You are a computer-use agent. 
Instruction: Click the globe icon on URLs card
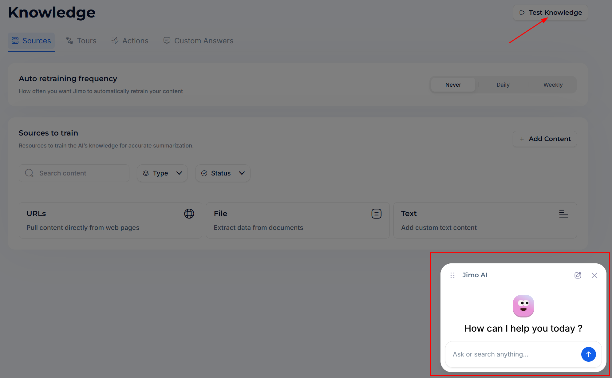pyautogui.click(x=189, y=214)
